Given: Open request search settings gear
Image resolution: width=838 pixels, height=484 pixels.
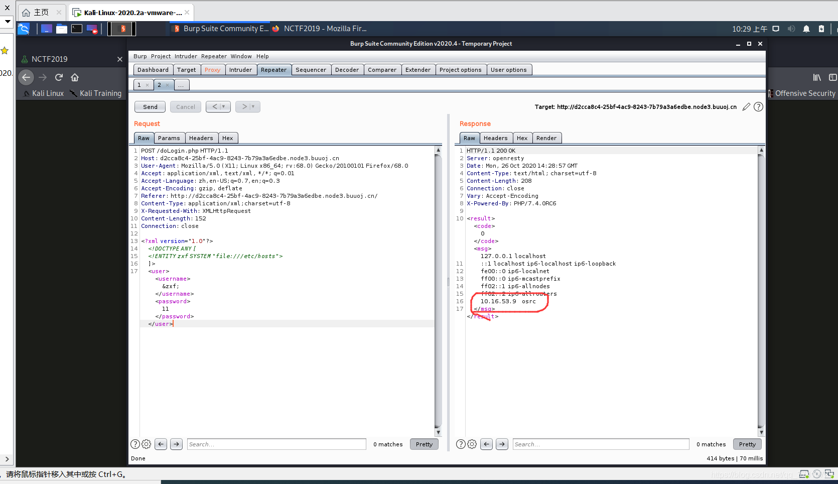Looking at the screenshot, I should tap(147, 444).
